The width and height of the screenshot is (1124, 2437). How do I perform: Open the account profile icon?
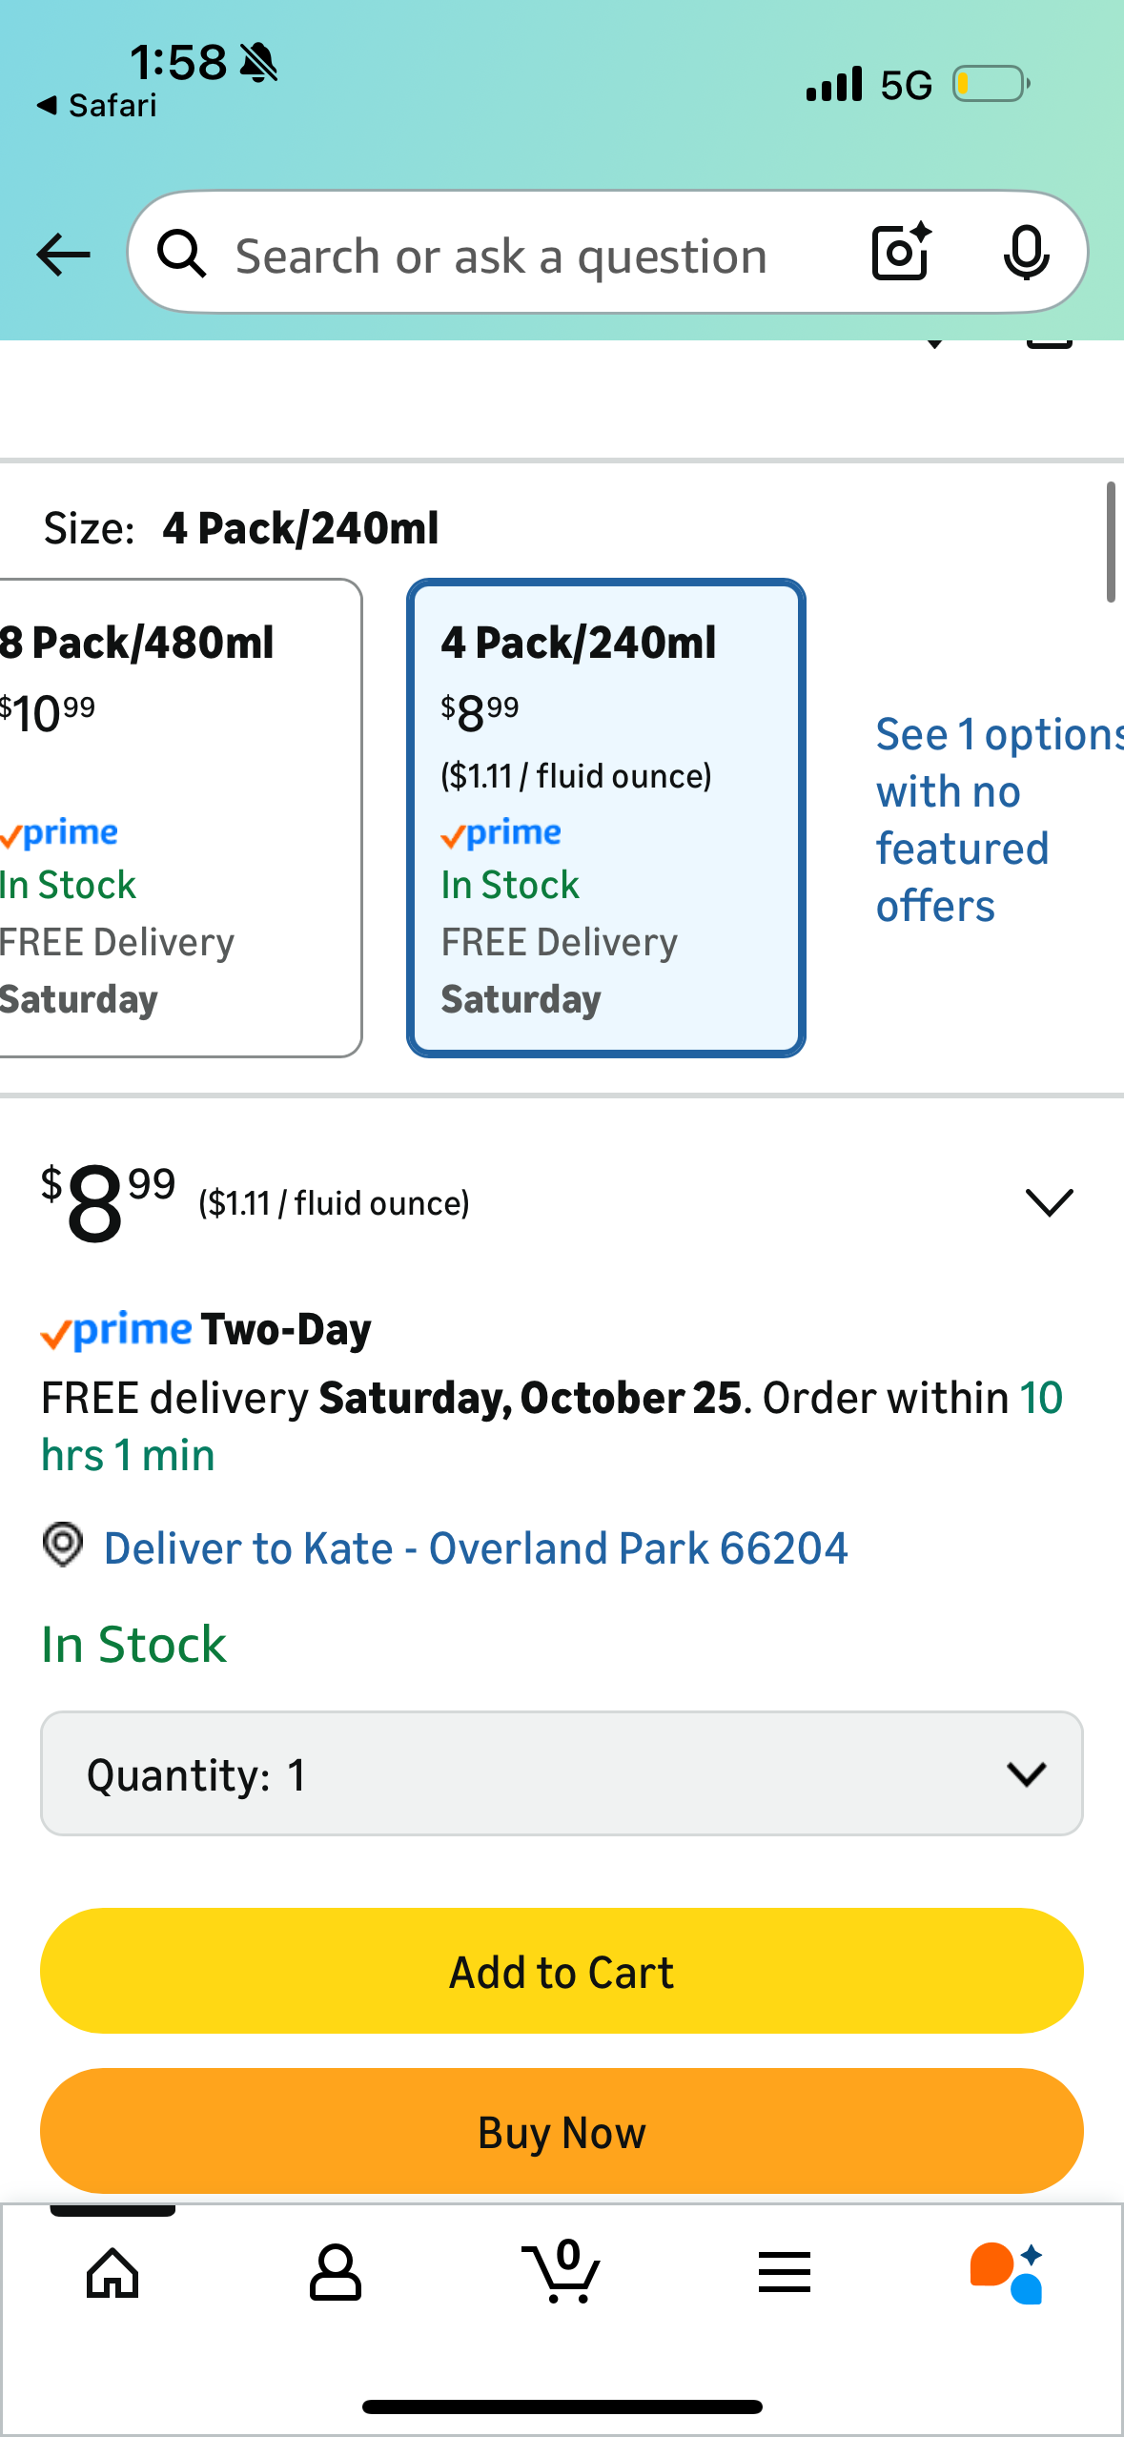tap(336, 2273)
